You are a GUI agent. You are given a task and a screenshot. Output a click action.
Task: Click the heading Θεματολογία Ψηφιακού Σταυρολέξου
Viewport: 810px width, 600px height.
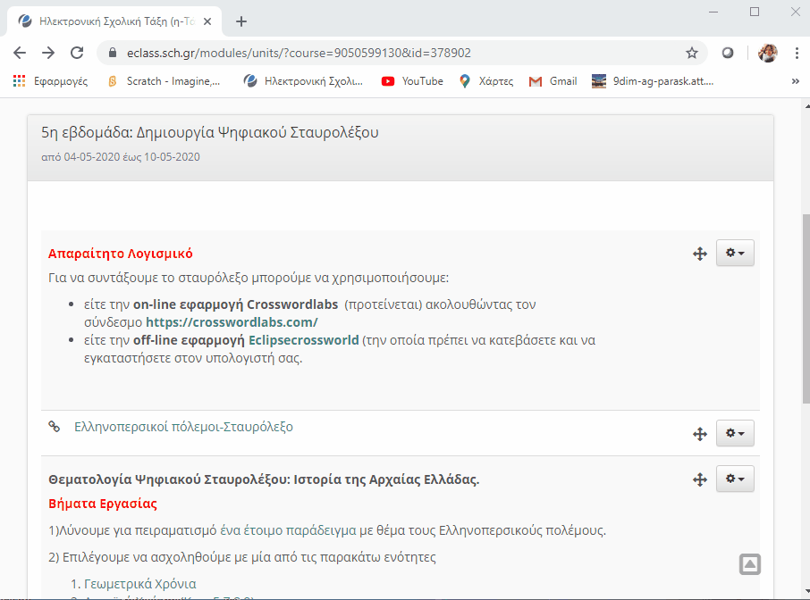(x=264, y=479)
